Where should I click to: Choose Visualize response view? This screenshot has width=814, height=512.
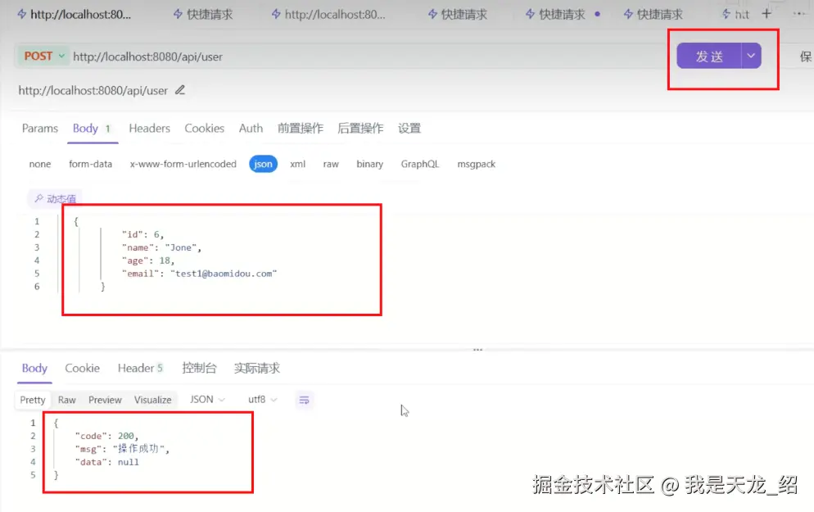click(152, 400)
